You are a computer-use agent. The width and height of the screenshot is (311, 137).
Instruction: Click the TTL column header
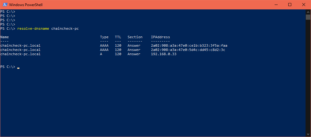pos(118,37)
